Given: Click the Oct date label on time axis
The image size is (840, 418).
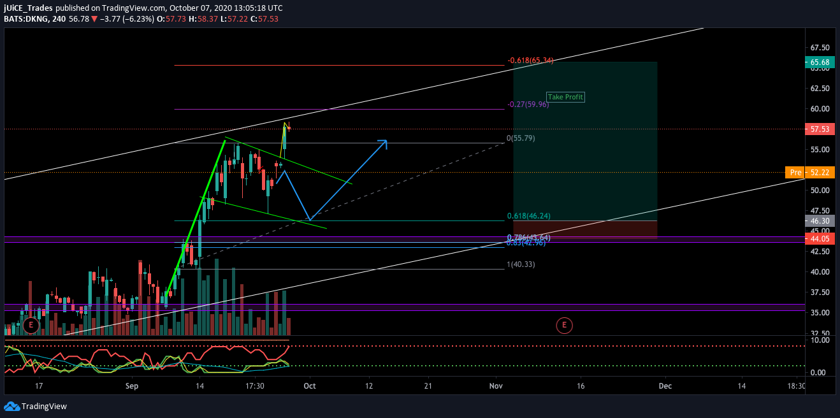Looking at the screenshot, I should [x=310, y=386].
